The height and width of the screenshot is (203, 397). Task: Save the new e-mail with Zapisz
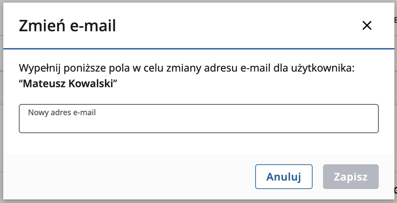pos(351,177)
